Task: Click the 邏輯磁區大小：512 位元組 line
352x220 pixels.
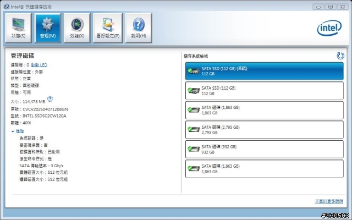Action: pos(43,179)
